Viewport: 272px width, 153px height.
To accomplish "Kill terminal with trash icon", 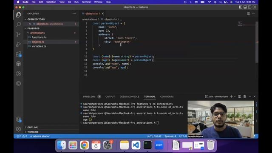I will [x=245, y=96].
